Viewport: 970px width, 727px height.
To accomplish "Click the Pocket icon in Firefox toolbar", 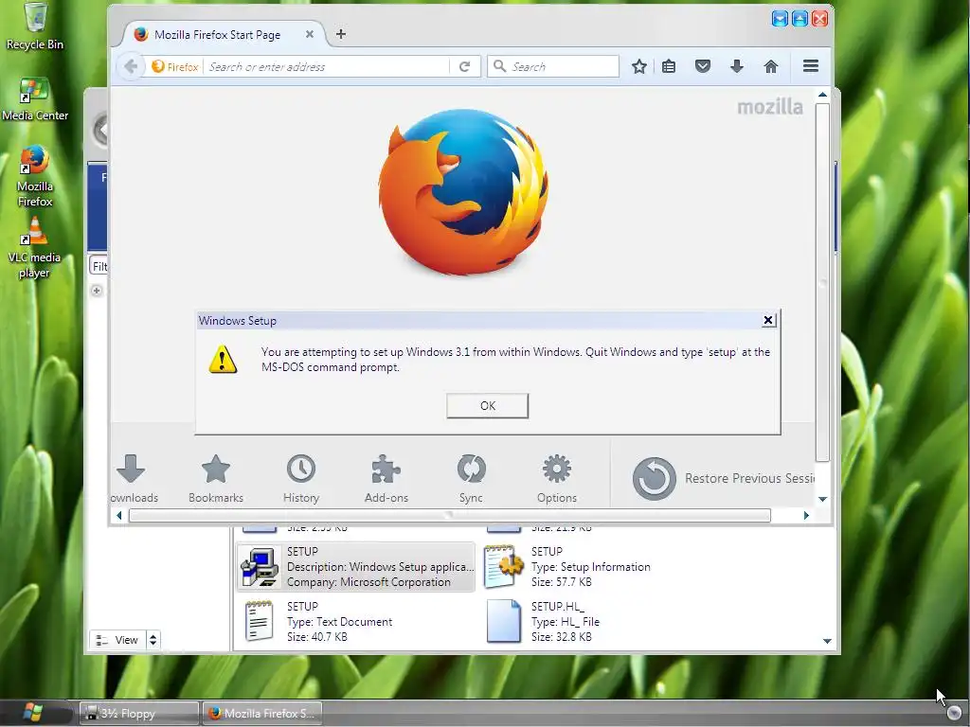I will click(703, 66).
